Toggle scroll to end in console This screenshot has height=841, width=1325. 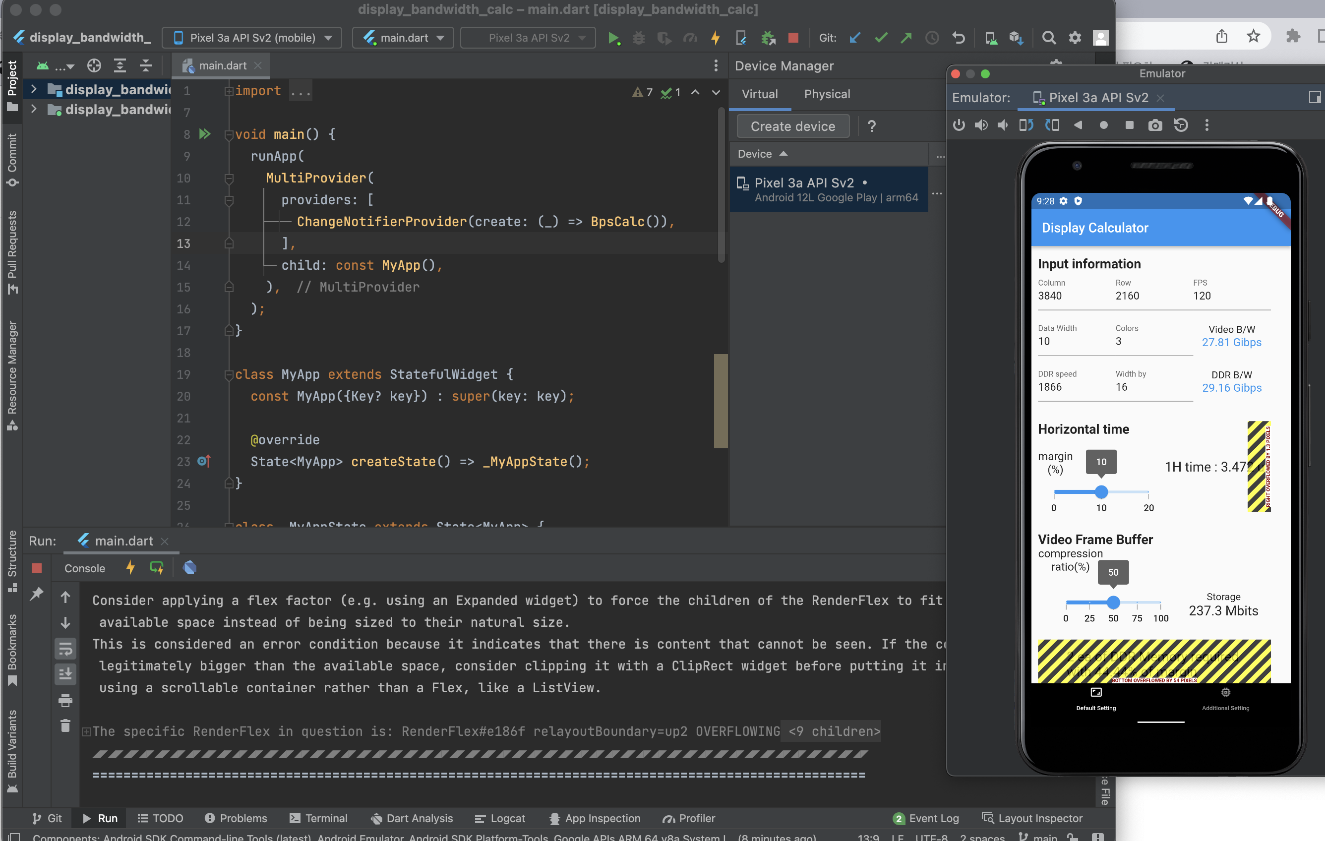[x=65, y=674]
